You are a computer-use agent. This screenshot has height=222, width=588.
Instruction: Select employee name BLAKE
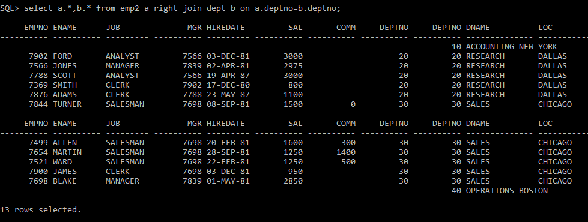64,181
